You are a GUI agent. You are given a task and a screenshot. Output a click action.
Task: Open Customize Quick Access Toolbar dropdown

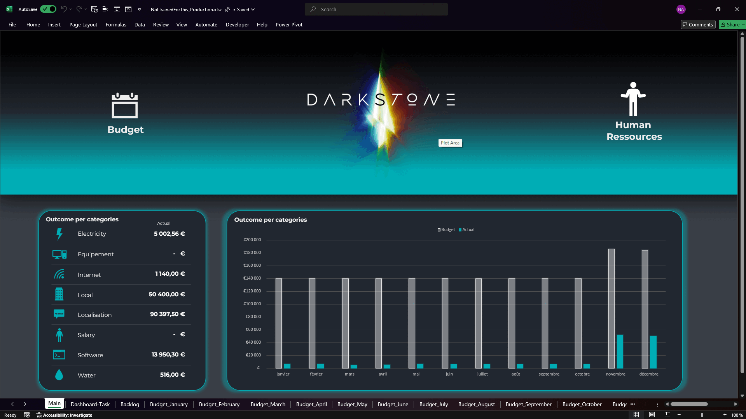click(x=139, y=9)
